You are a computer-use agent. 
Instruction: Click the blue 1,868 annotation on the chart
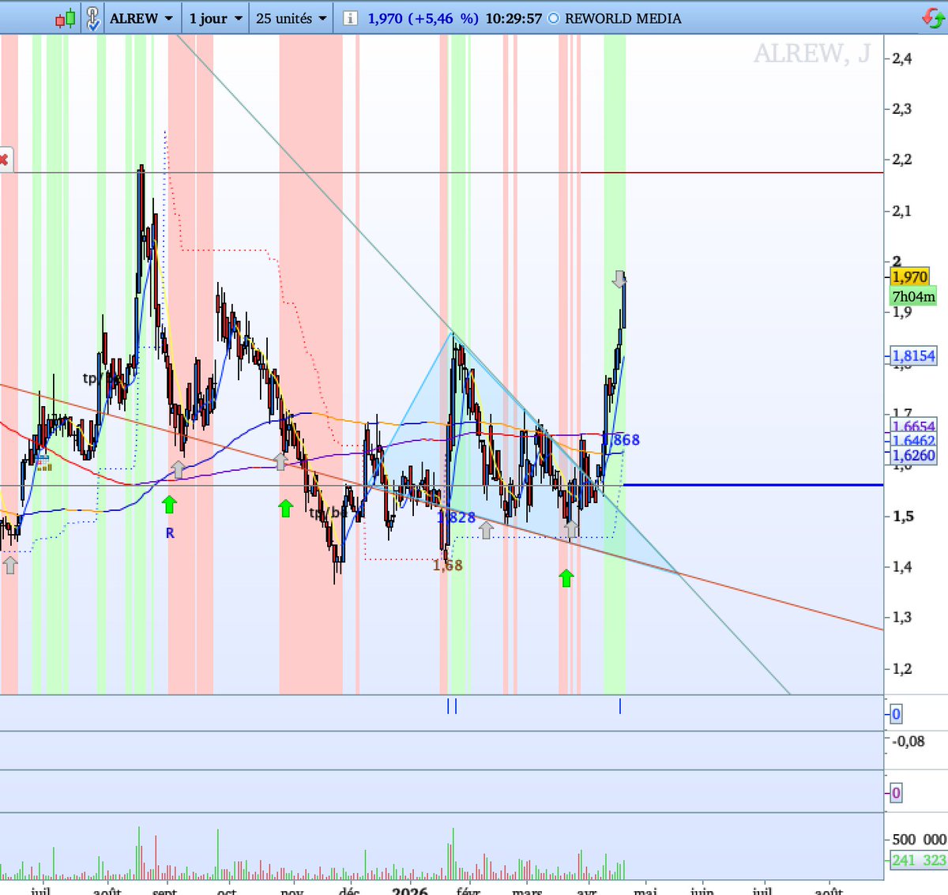click(621, 440)
